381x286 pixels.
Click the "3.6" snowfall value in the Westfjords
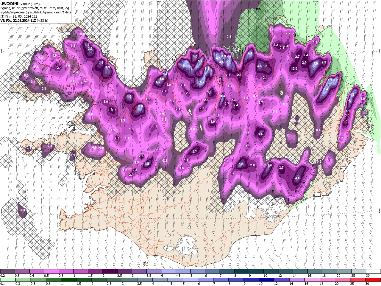point(87,45)
